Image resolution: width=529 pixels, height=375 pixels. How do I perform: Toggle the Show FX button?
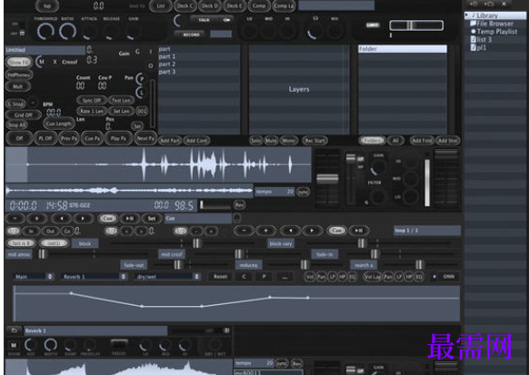pos(19,62)
